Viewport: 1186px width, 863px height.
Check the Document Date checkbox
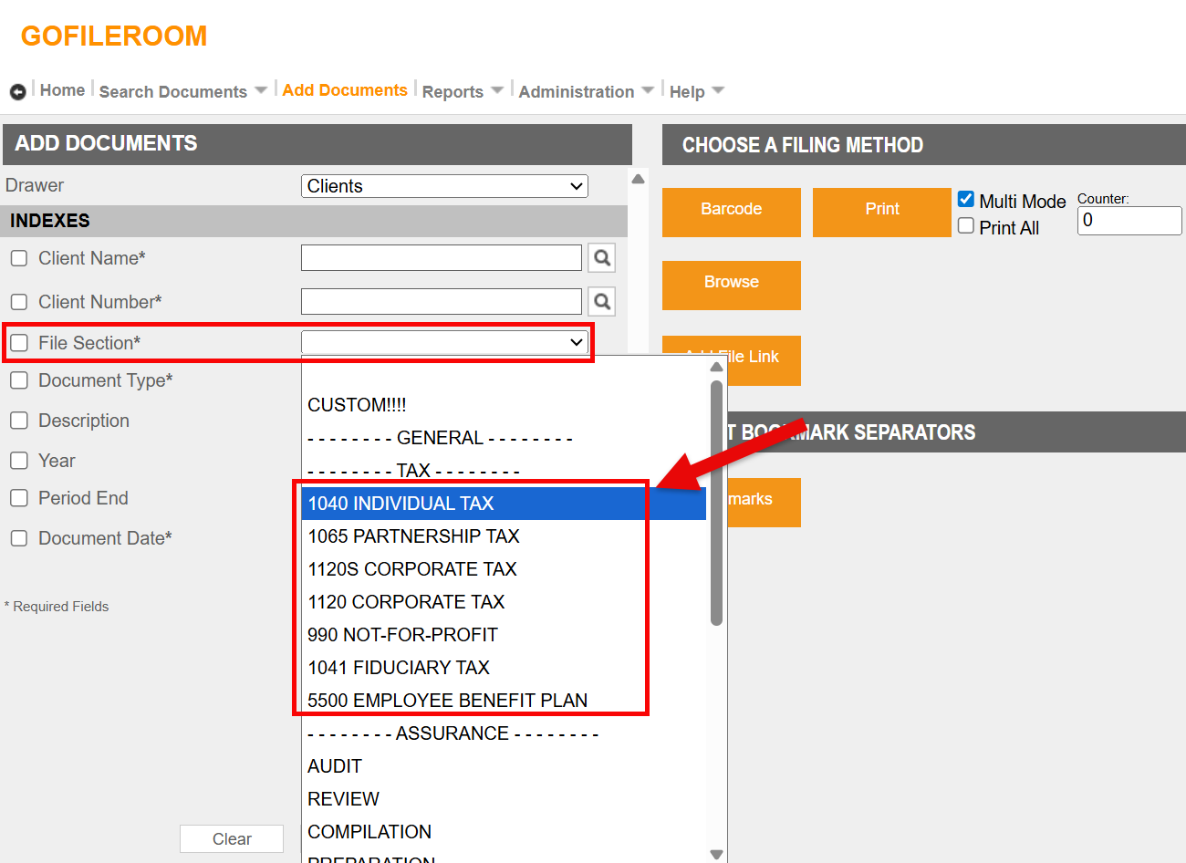coord(19,538)
